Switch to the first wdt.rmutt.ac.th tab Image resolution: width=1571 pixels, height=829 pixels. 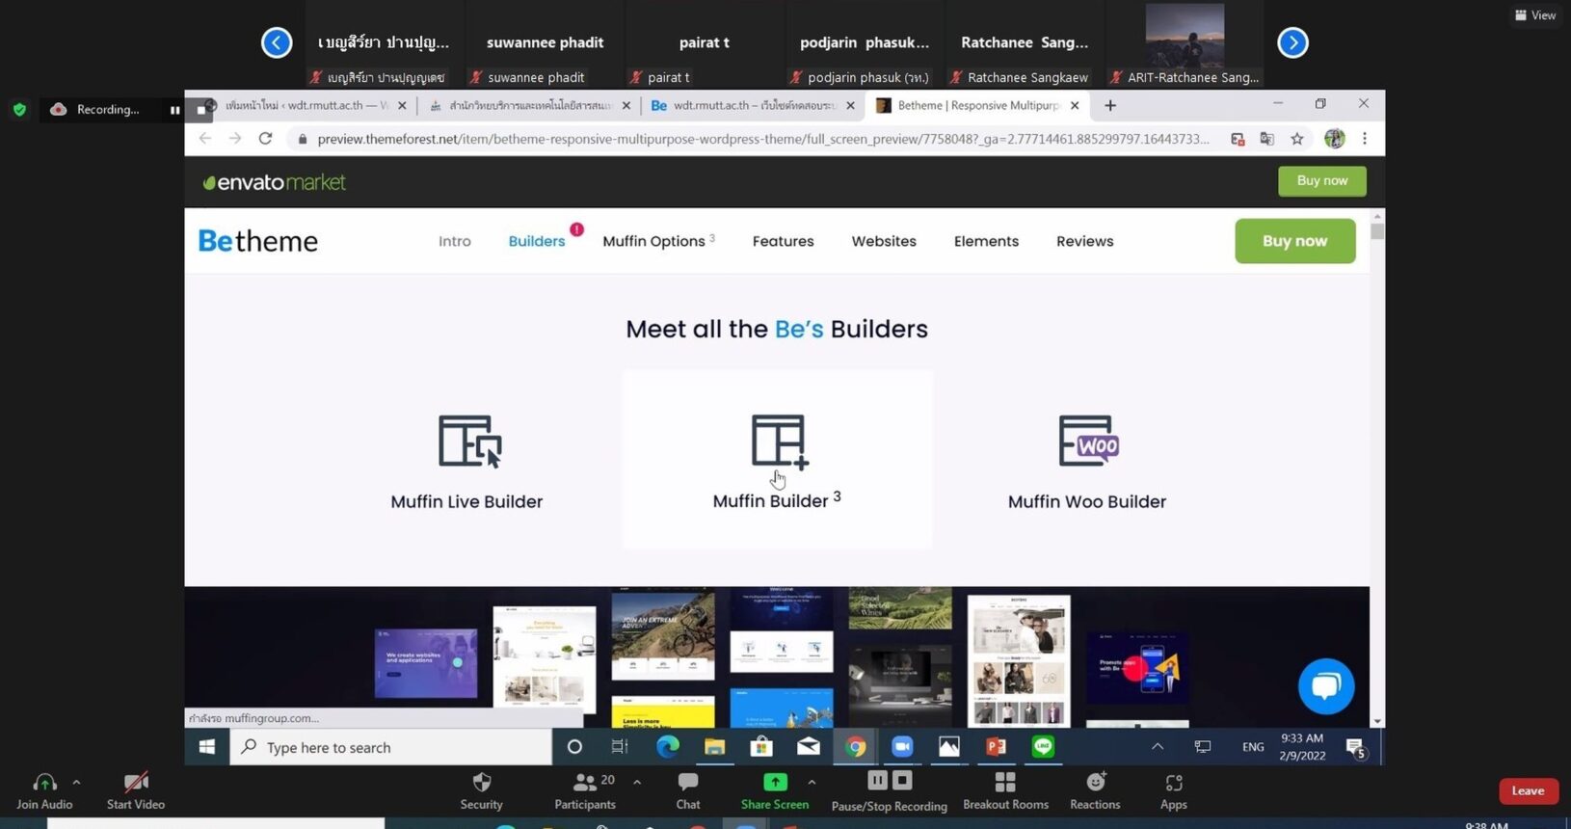tap(306, 105)
